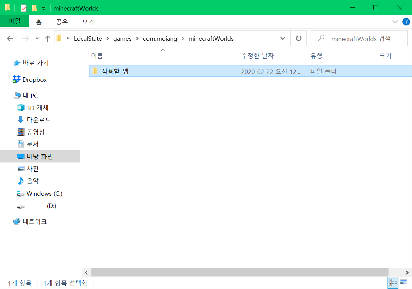
Task: Click the 파일 폴더 type cell
Action: [x=323, y=72]
